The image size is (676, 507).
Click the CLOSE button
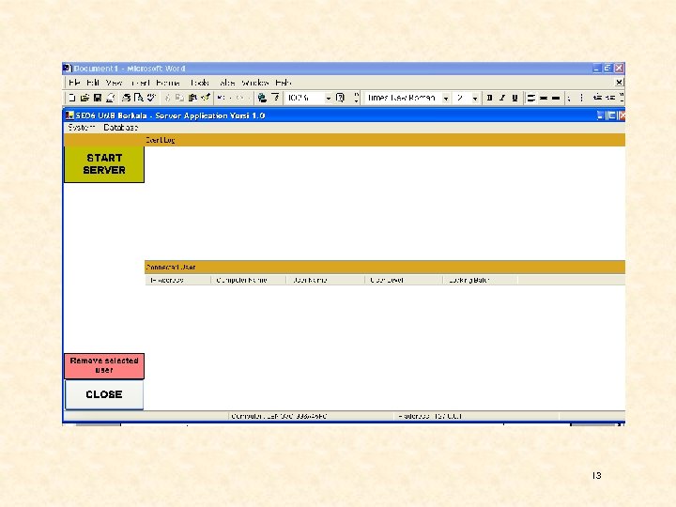(104, 394)
